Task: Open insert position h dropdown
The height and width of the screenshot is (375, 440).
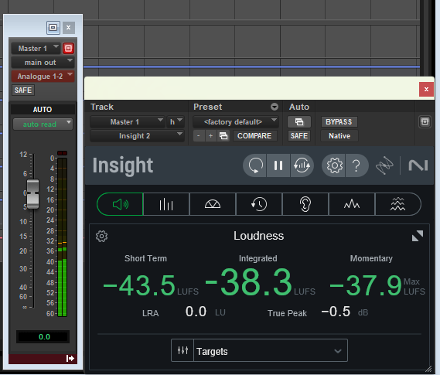Action: (176, 122)
